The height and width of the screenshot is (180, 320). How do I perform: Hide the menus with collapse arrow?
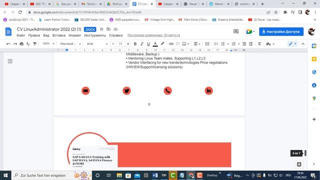(303, 44)
